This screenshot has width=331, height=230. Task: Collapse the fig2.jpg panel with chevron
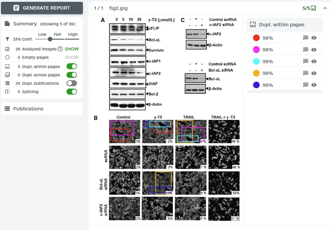[325, 8]
